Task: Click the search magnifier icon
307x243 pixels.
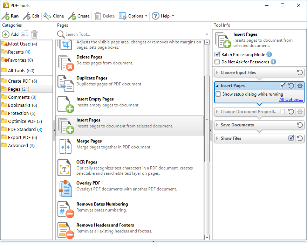Action: click(61, 34)
